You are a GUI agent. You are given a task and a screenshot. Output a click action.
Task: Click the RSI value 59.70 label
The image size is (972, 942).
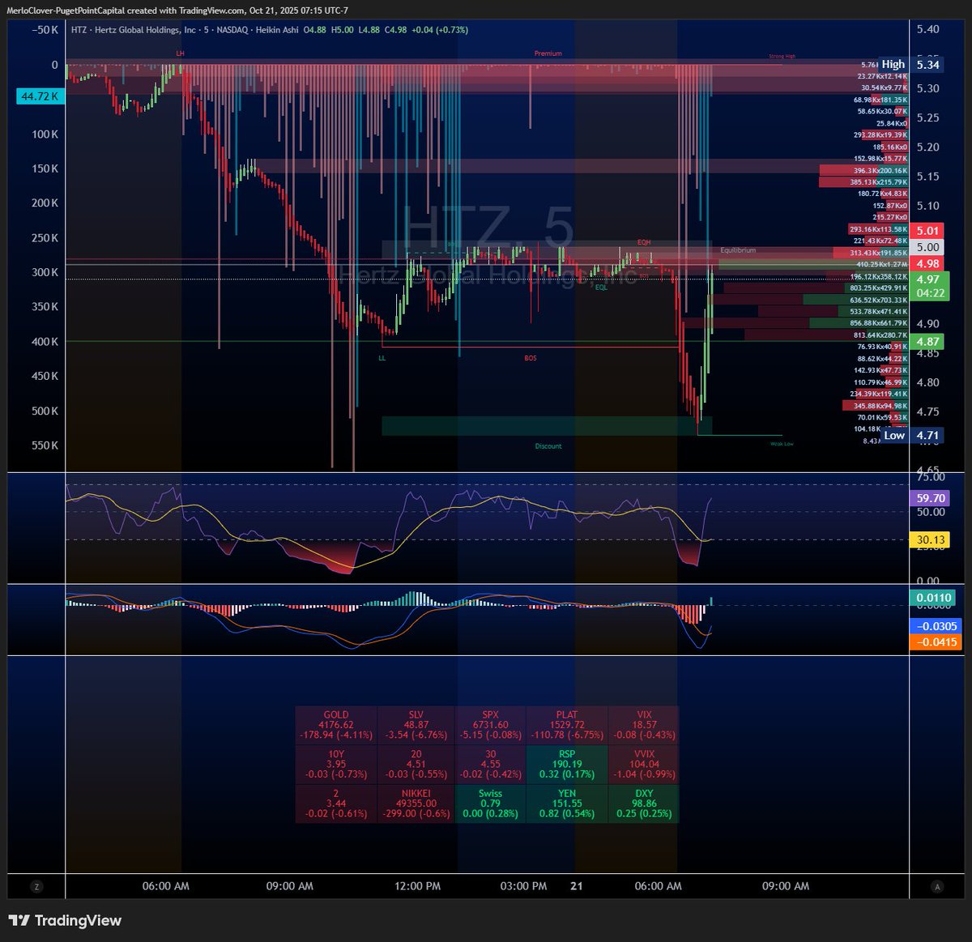click(930, 498)
